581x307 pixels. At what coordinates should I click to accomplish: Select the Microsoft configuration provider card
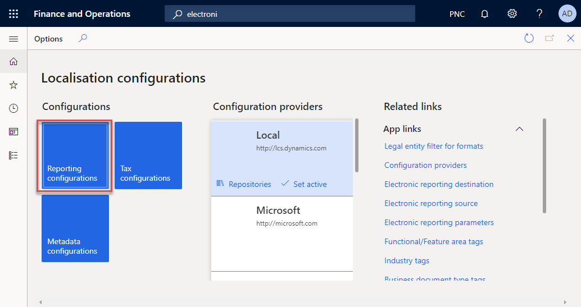282,233
